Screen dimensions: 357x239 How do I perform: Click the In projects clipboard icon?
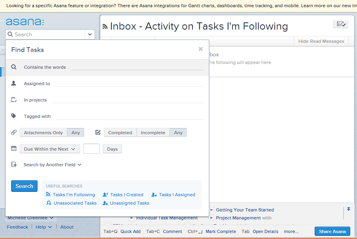pyautogui.click(x=14, y=100)
